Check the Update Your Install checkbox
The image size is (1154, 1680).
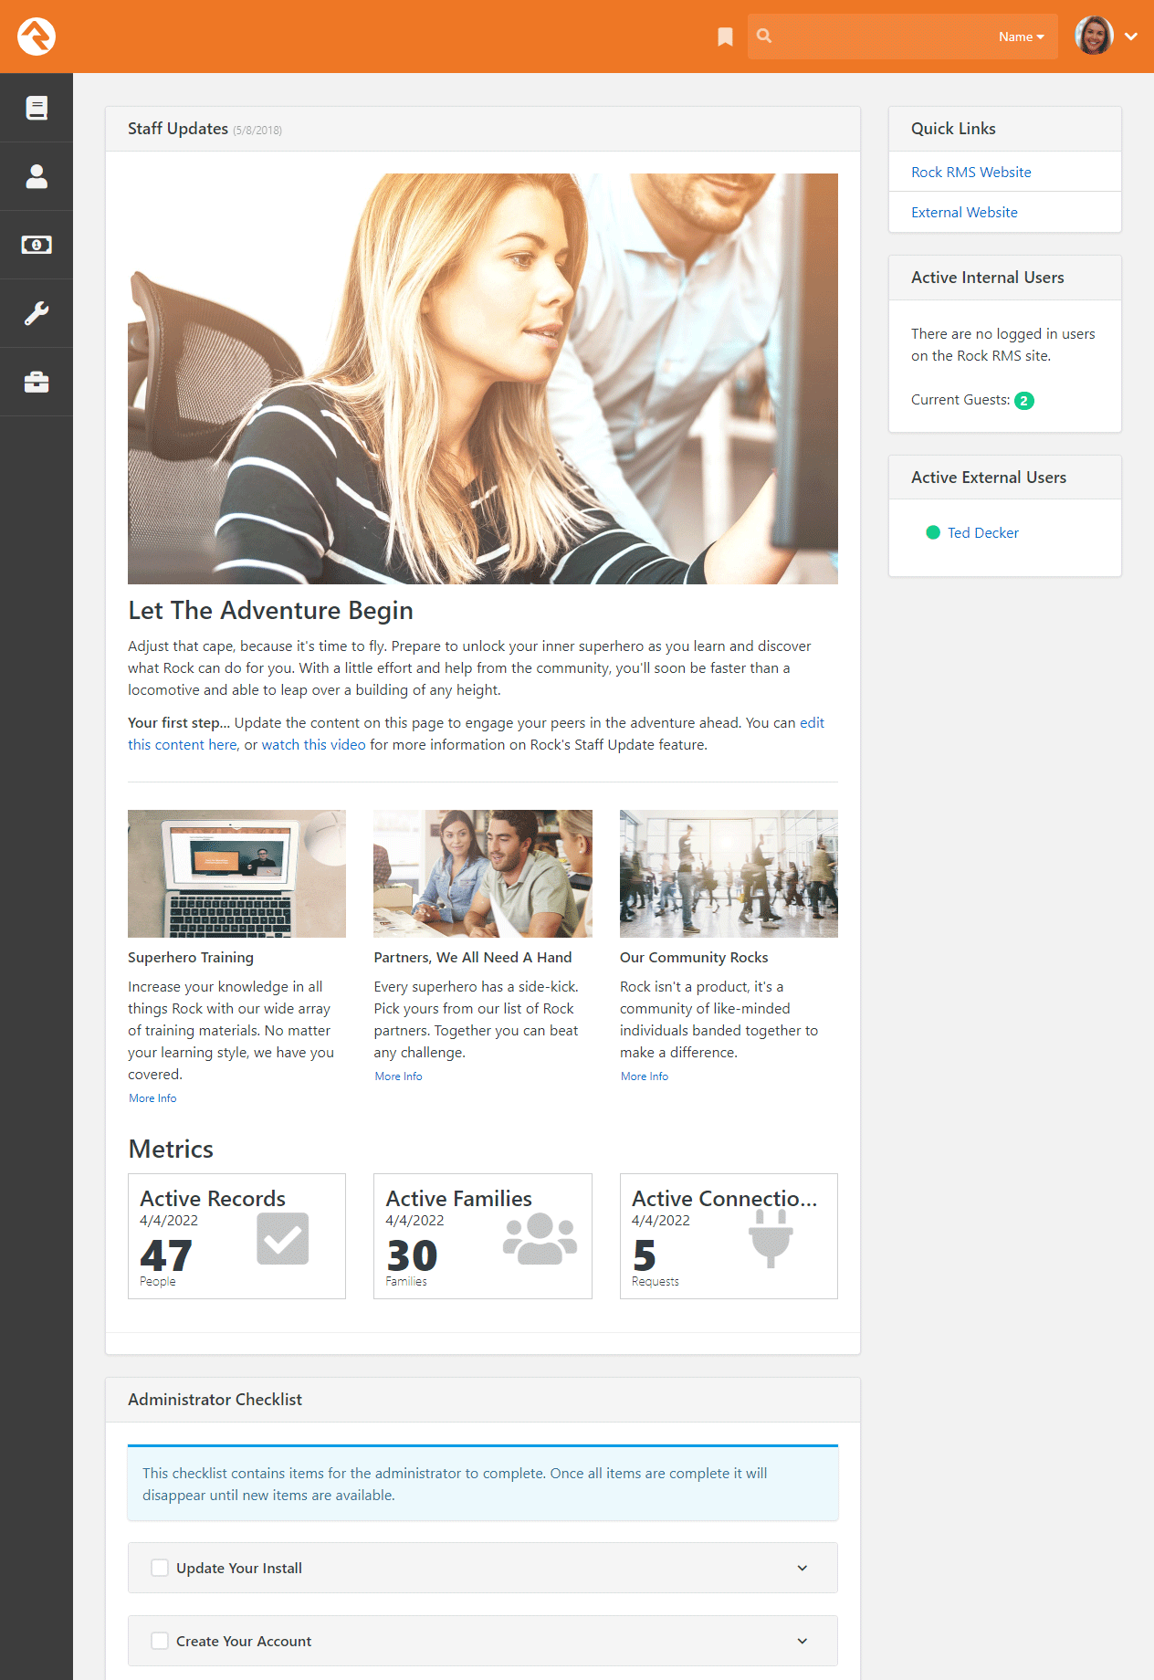(x=160, y=1568)
